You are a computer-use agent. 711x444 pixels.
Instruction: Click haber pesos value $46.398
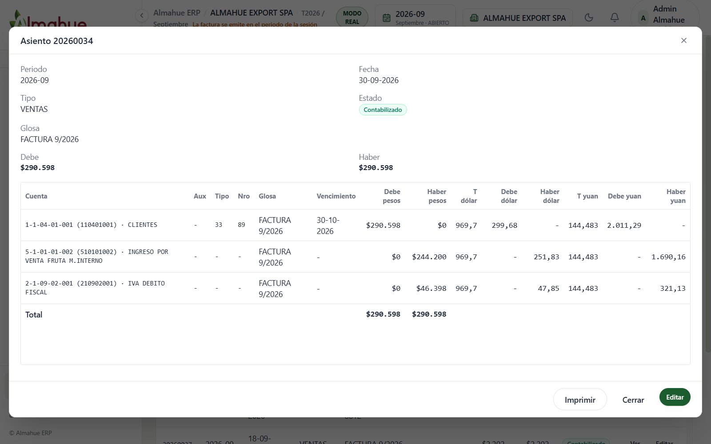click(x=431, y=288)
